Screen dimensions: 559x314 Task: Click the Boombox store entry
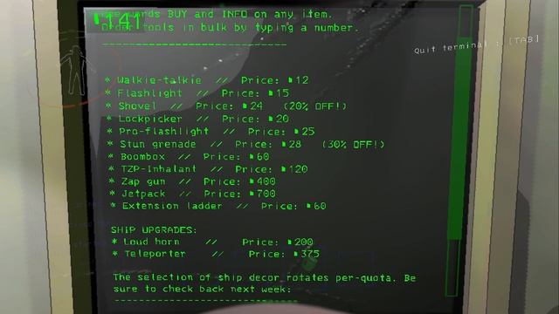[x=189, y=157]
